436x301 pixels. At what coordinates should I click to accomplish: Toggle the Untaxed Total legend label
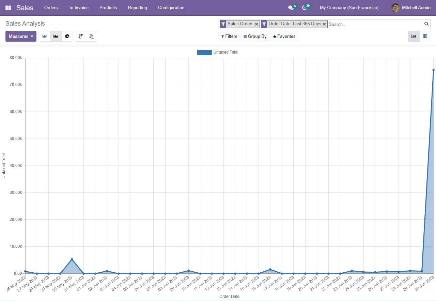click(x=226, y=52)
